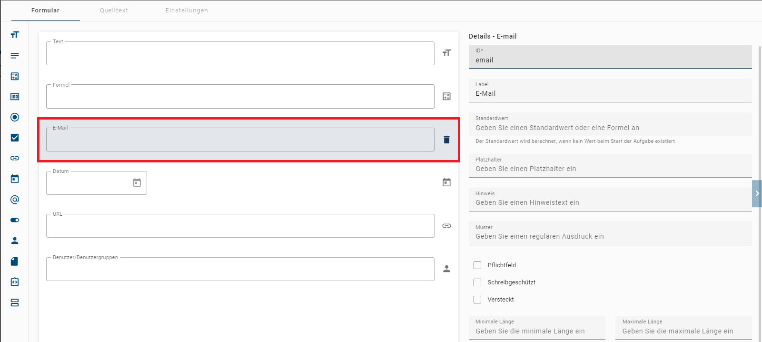Pick the checkbox element in sidebar
The height and width of the screenshot is (342, 762).
pyautogui.click(x=15, y=138)
